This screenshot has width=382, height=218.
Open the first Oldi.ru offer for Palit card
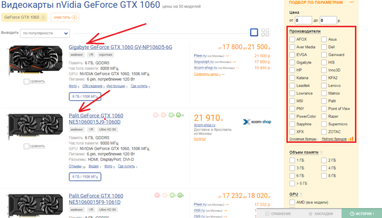point(199,210)
